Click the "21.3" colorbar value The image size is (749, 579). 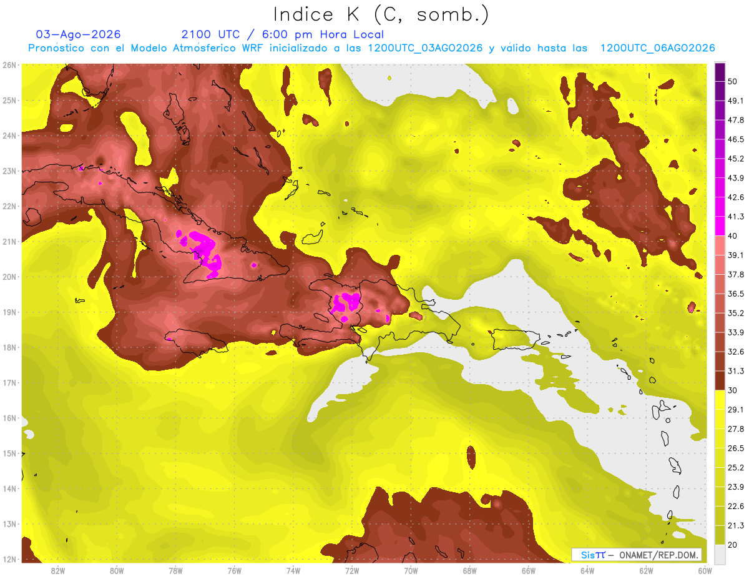pos(736,525)
